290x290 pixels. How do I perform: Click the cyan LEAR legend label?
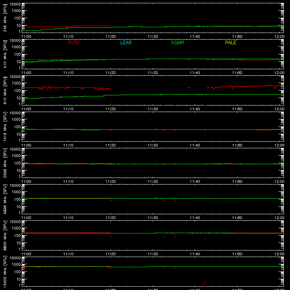pos(126,42)
